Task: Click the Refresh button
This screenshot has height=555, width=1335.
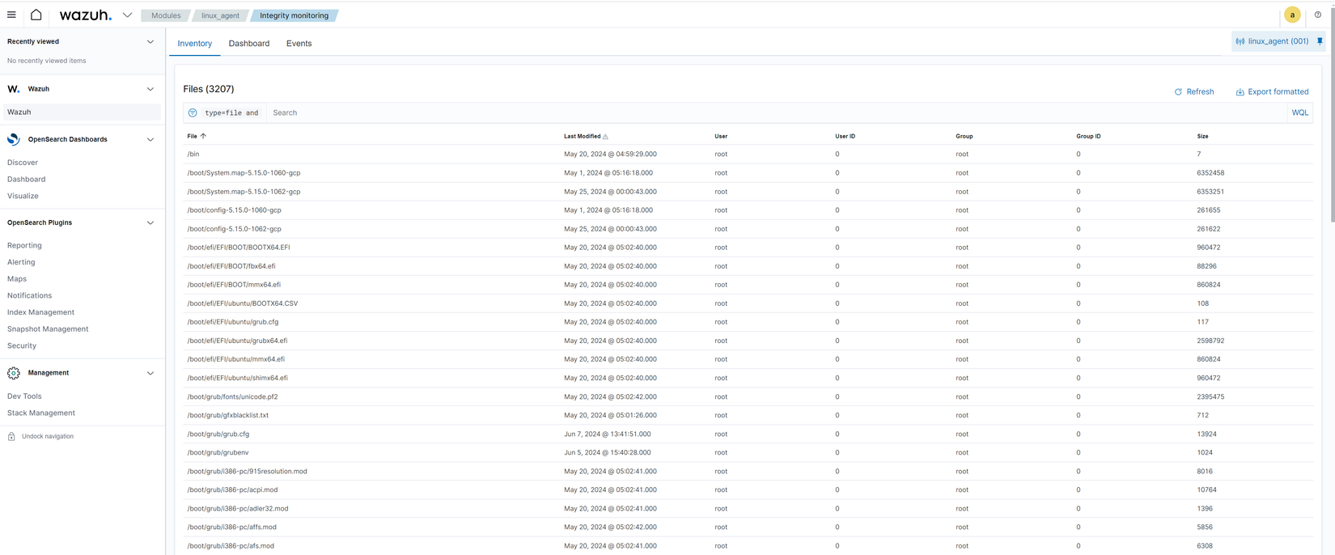Action: (1194, 91)
